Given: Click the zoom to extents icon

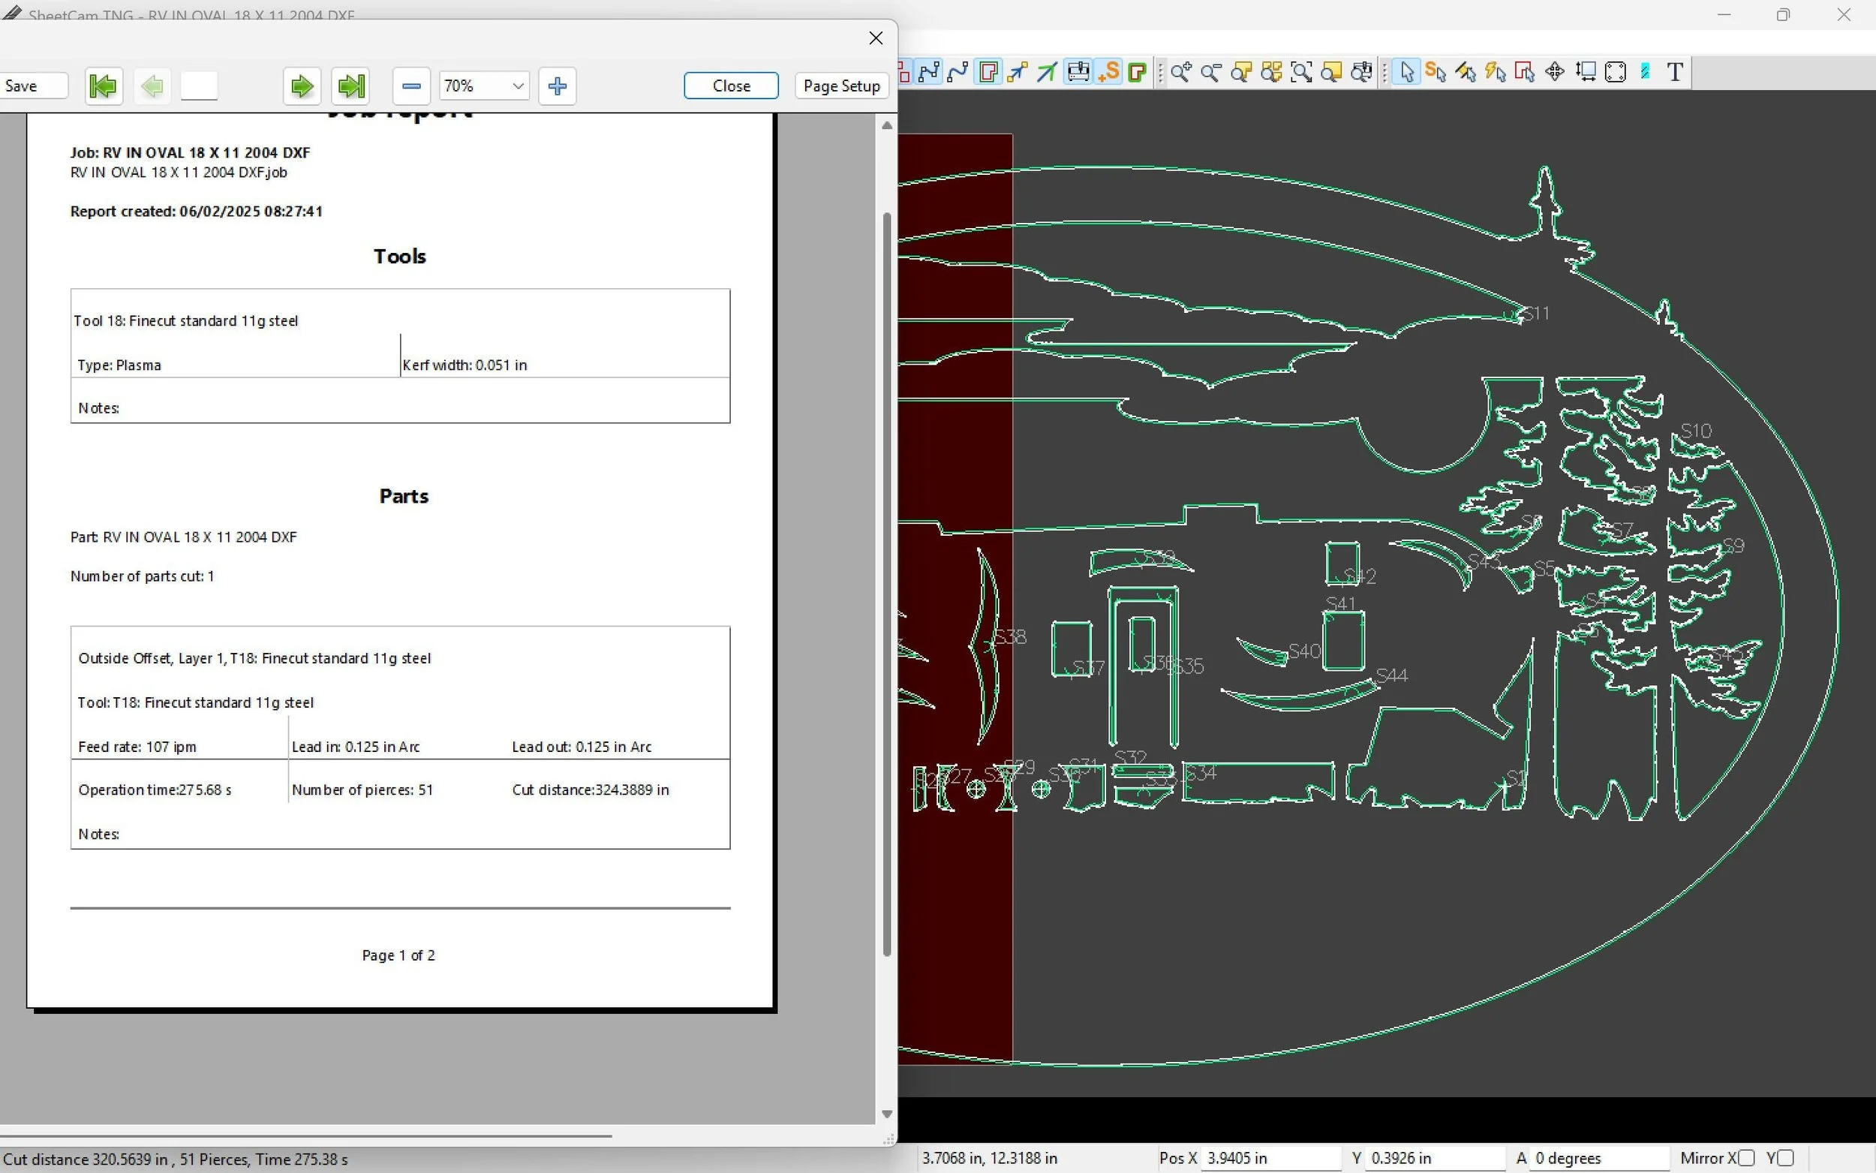Looking at the screenshot, I should (x=1301, y=72).
